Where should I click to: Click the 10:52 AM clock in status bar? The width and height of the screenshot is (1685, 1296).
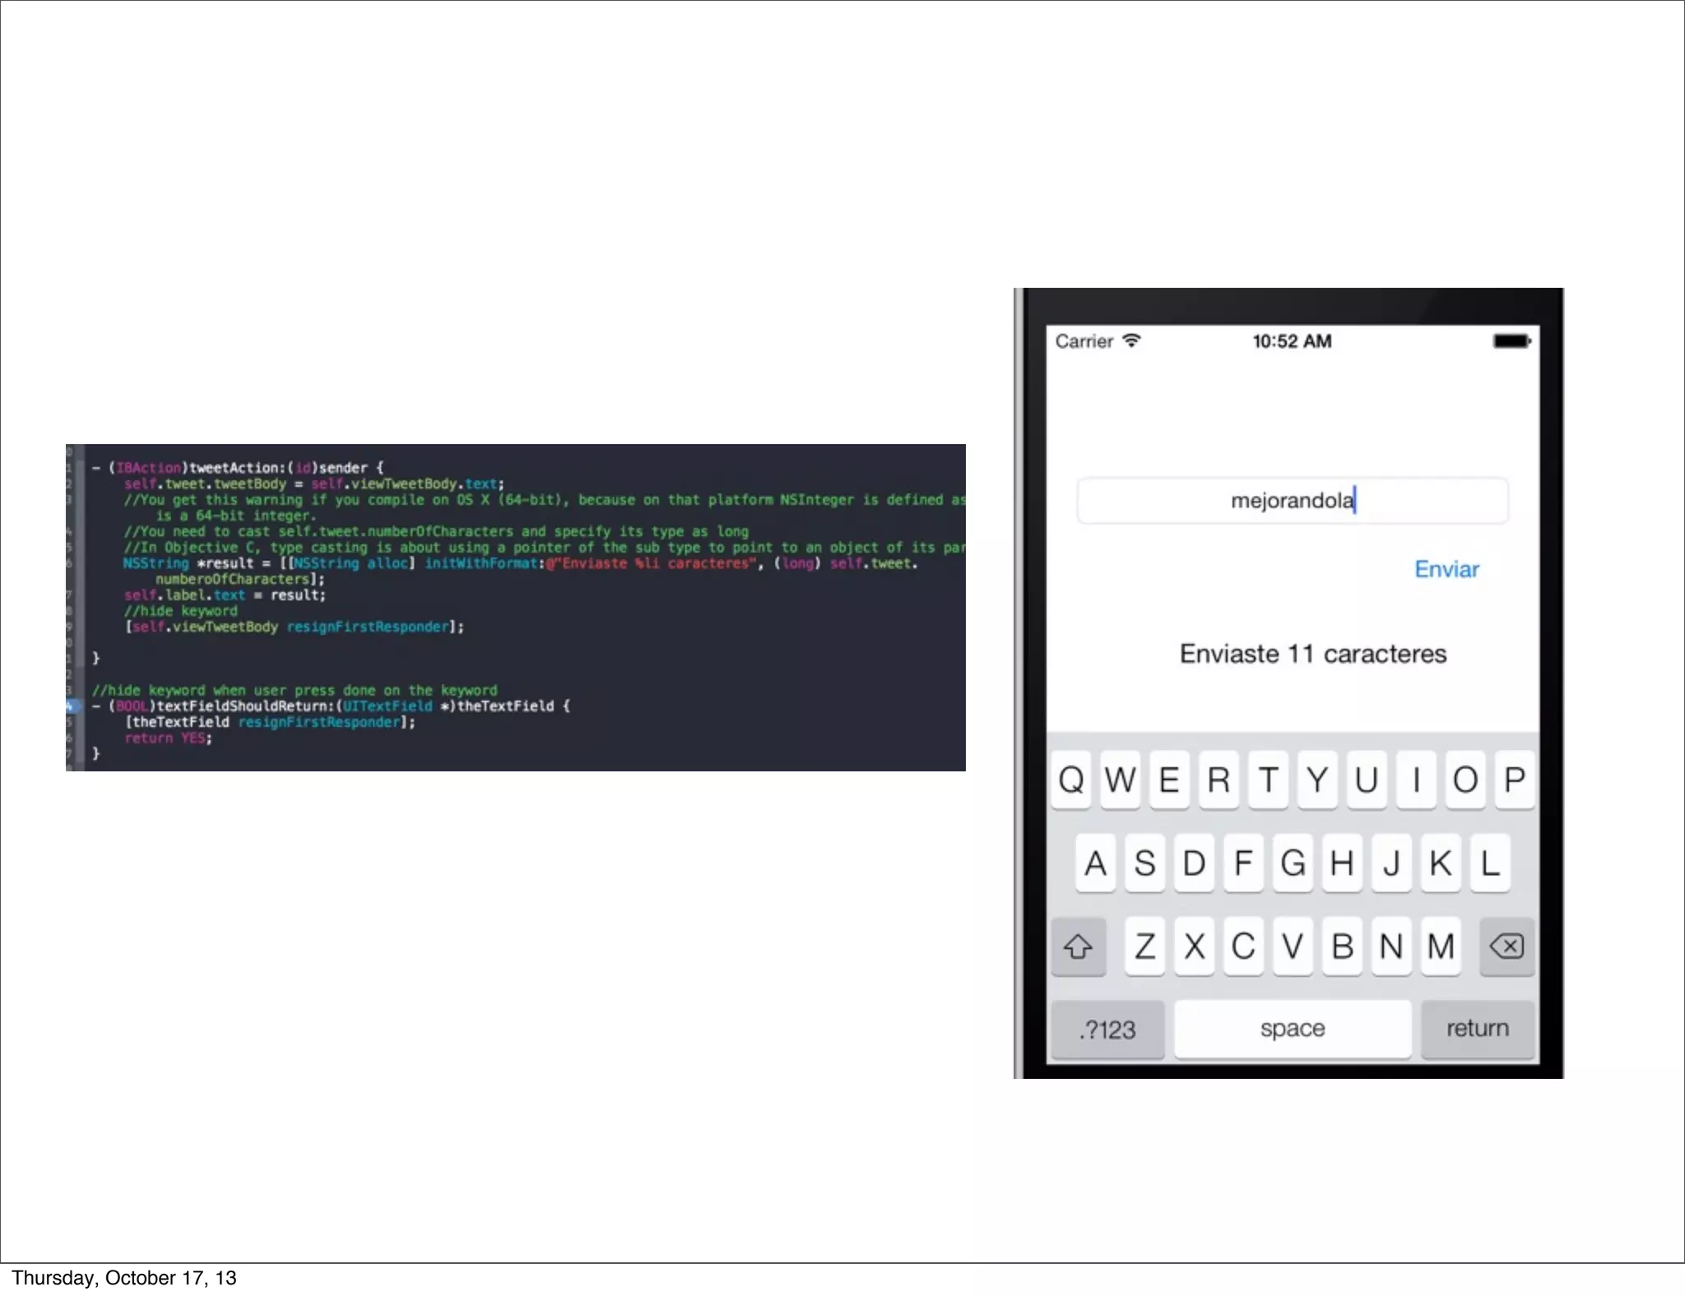click(1292, 341)
